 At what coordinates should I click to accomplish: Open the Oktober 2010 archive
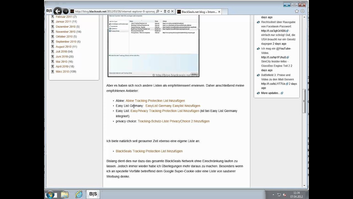tap(64, 36)
